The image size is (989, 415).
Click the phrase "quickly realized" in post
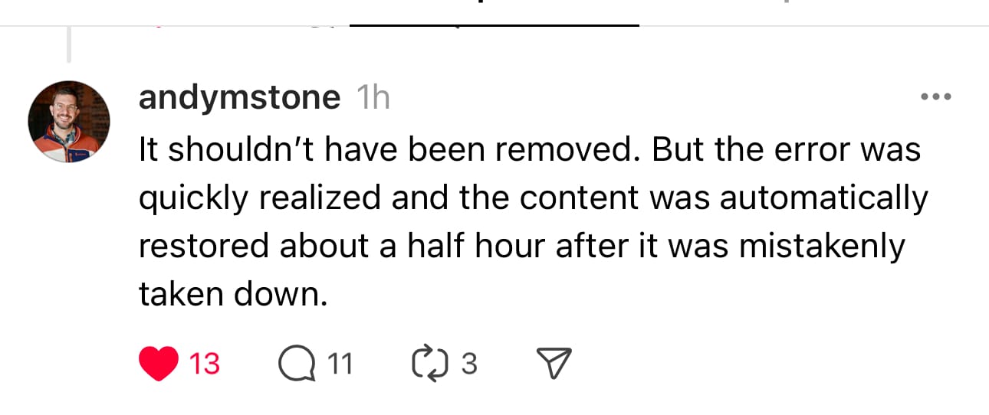260,198
